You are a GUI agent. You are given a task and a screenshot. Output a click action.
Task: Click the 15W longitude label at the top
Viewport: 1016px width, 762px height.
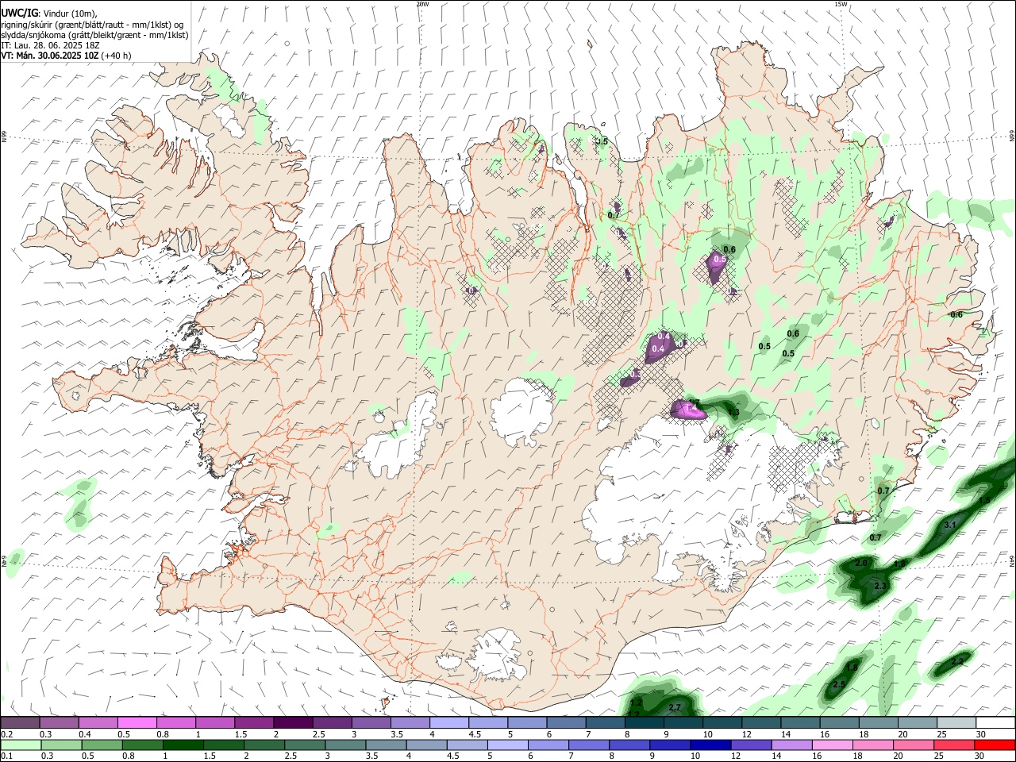coord(841,4)
